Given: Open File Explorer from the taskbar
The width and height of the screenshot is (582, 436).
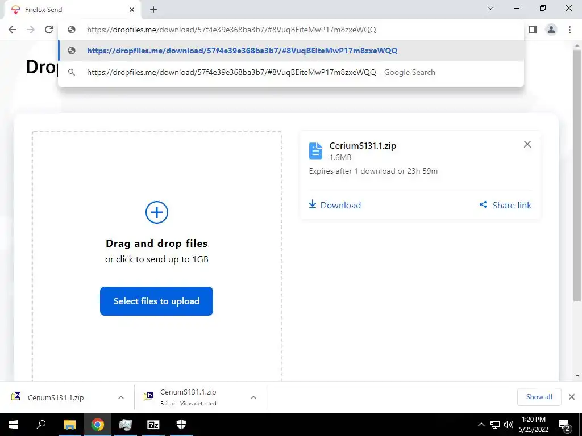Looking at the screenshot, I should point(69,425).
